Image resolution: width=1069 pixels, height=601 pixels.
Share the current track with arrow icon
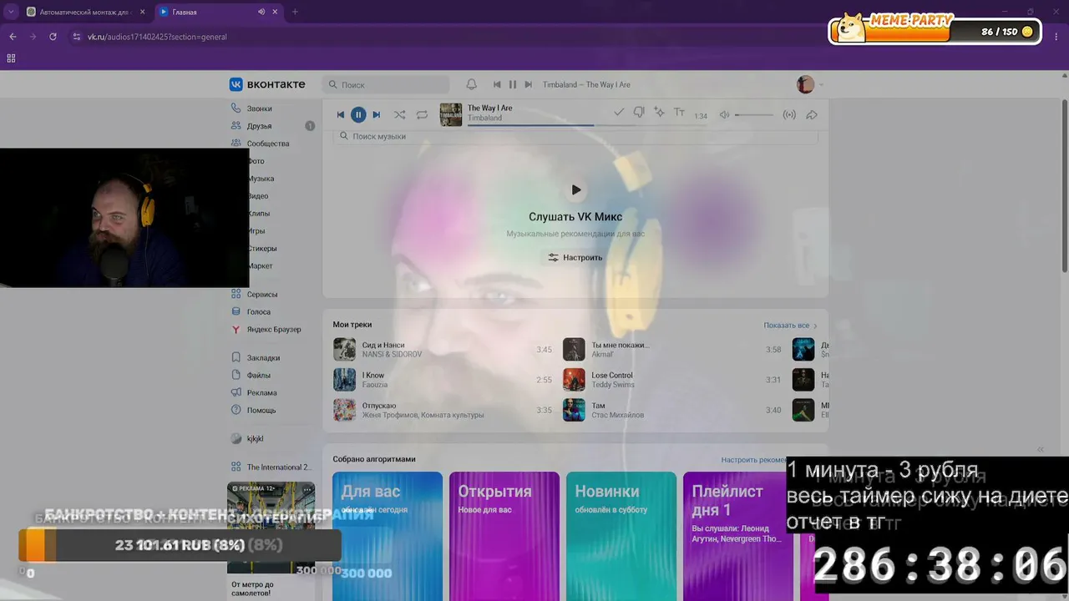click(x=811, y=115)
